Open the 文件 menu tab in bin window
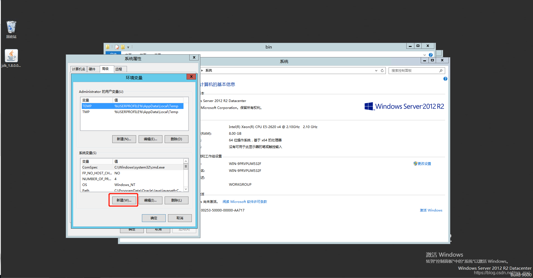Screen dimensions: 533x278 point(113,53)
